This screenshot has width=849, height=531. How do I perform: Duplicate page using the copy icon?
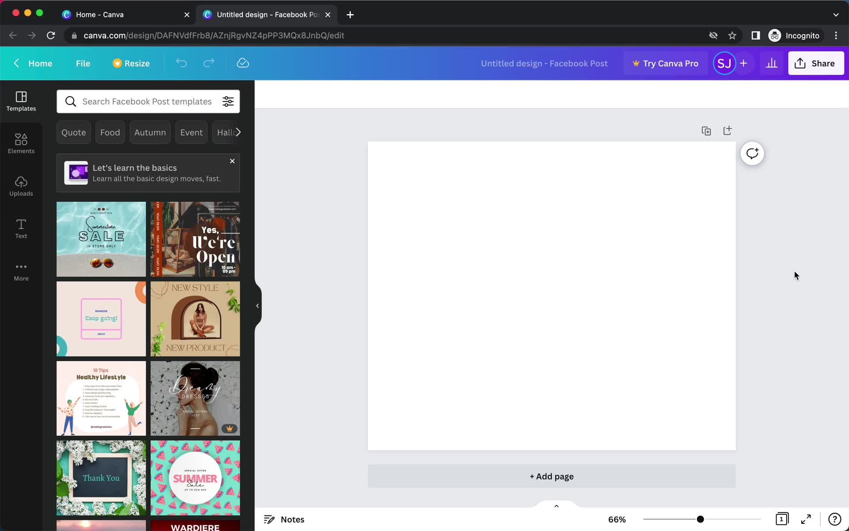click(706, 131)
